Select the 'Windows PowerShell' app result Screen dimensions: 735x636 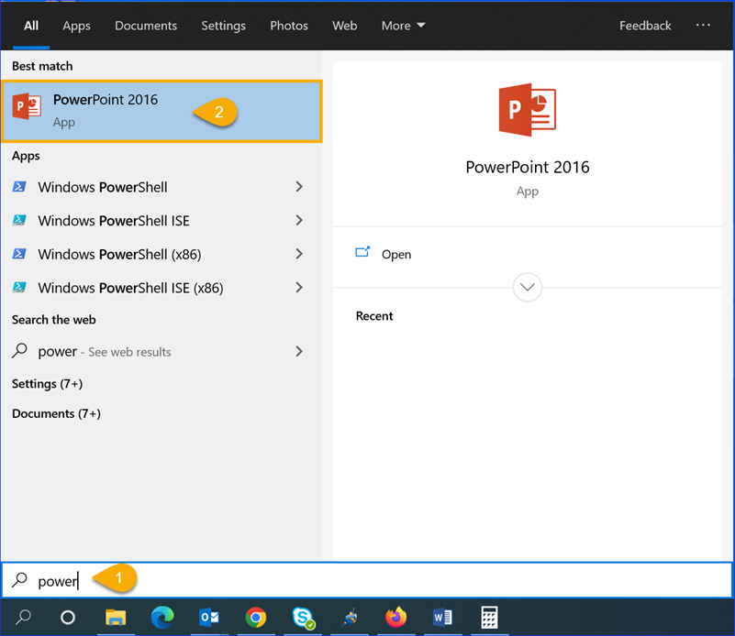tap(161, 187)
